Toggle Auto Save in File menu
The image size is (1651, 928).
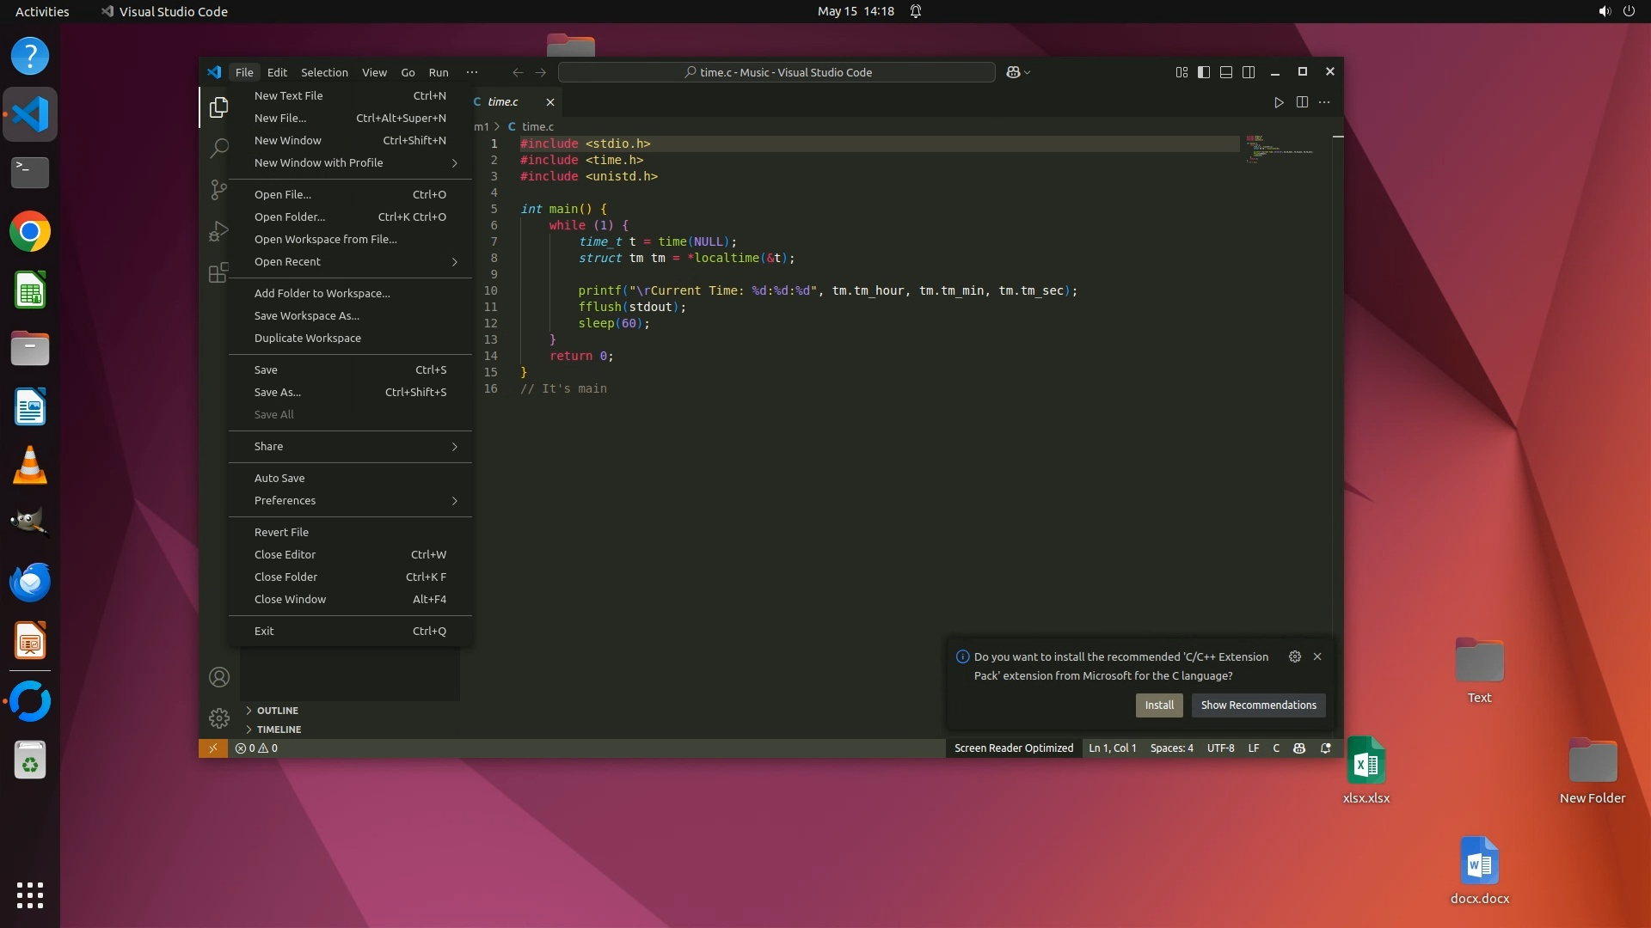279,478
